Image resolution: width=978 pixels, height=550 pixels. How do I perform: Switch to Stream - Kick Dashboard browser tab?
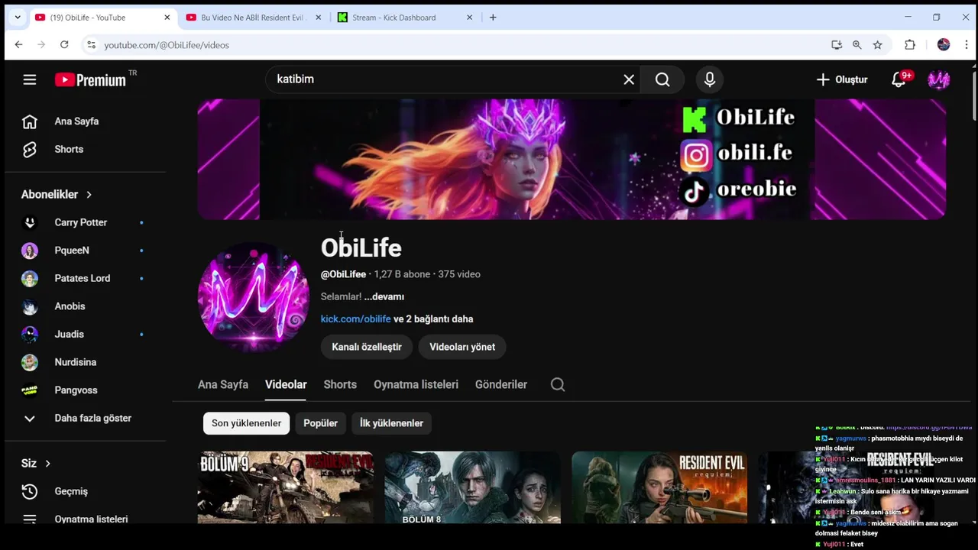click(406, 18)
